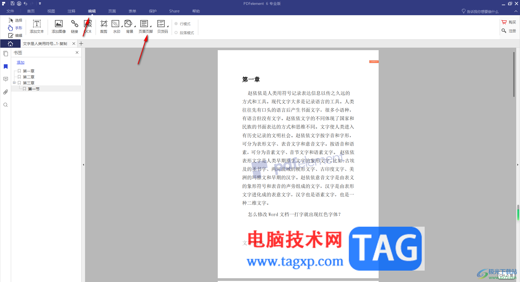Click the 第一章 heading in the document
Viewport: 520px width, 282px height.
tap(251, 79)
